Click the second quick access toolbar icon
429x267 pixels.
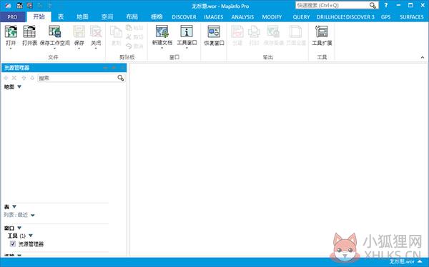click(x=19, y=6)
